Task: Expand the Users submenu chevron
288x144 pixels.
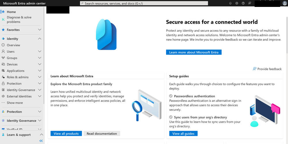Action: (39, 52)
